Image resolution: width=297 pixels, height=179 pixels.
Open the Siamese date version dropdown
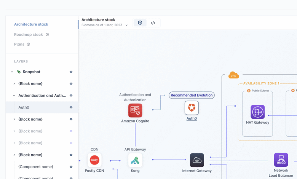coord(126,25)
